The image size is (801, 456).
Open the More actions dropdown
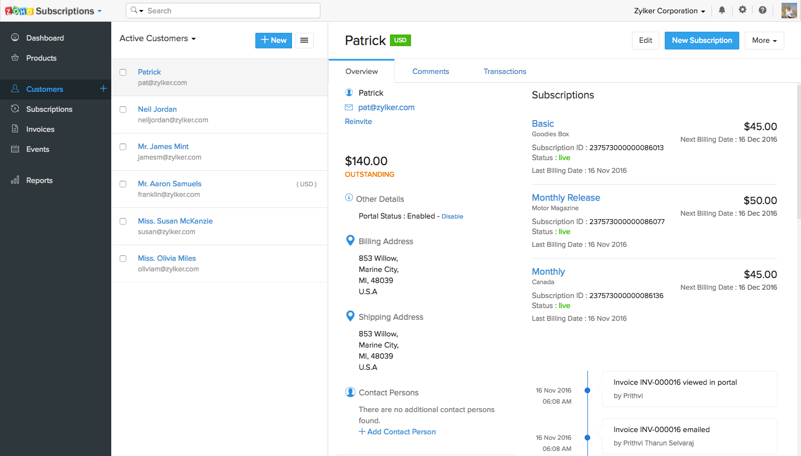(764, 41)
